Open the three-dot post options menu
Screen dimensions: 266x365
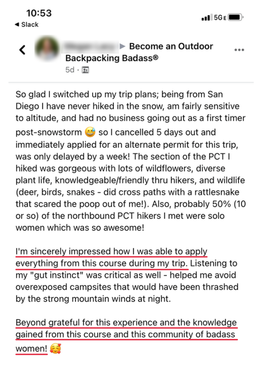(x=240, y=50)
